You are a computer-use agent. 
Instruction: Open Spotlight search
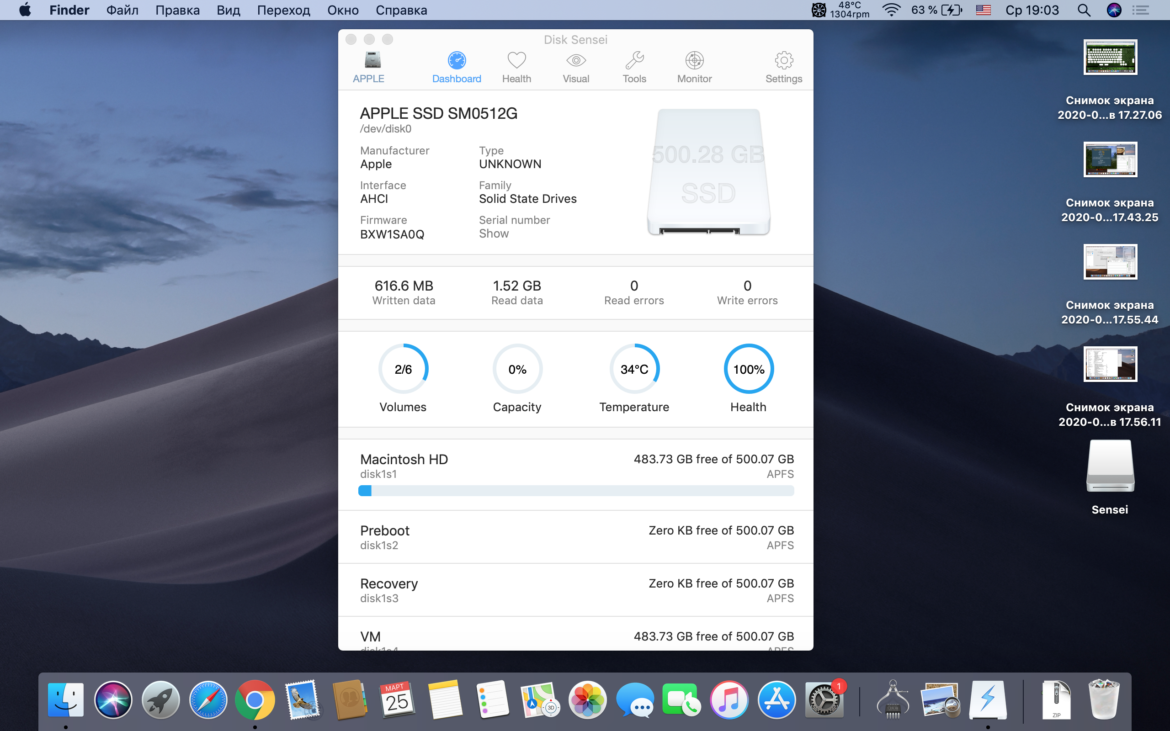coord(1084,10)
